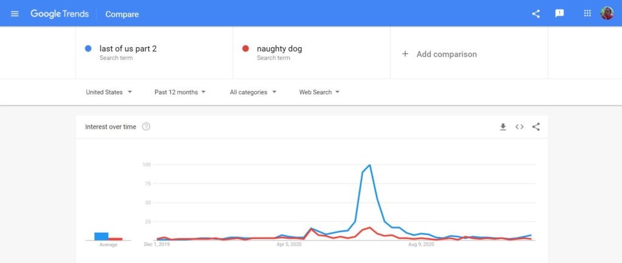Expand the All categories dropdown
This screenshot has height=263, width=622.
tap(253, 92)
